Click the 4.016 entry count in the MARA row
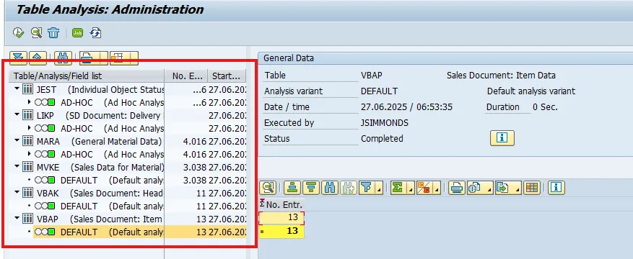Image resolution: width=633 pixels, height=259 pixels. [x=195, y=141]
